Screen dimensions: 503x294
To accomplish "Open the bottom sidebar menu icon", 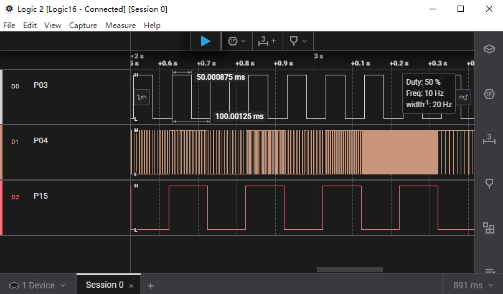I will point(489,271).
